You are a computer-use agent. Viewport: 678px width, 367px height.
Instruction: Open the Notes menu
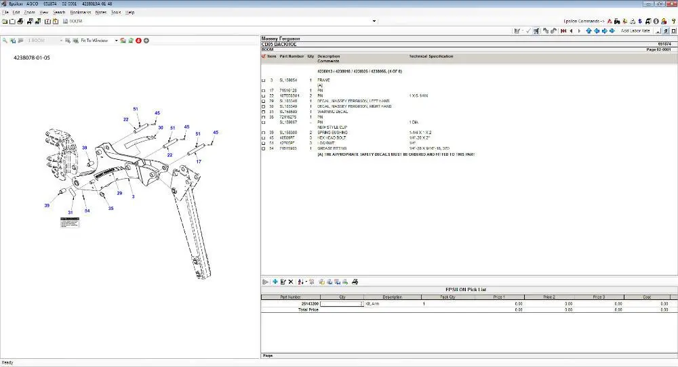click(101, 12)
